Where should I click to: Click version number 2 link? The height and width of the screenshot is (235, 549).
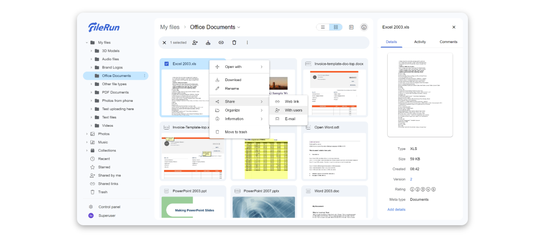[x=411, y=179]
